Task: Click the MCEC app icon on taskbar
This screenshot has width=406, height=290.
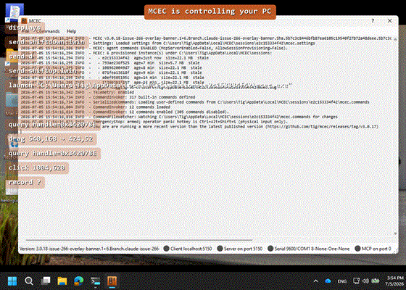Action: [112, 281]
